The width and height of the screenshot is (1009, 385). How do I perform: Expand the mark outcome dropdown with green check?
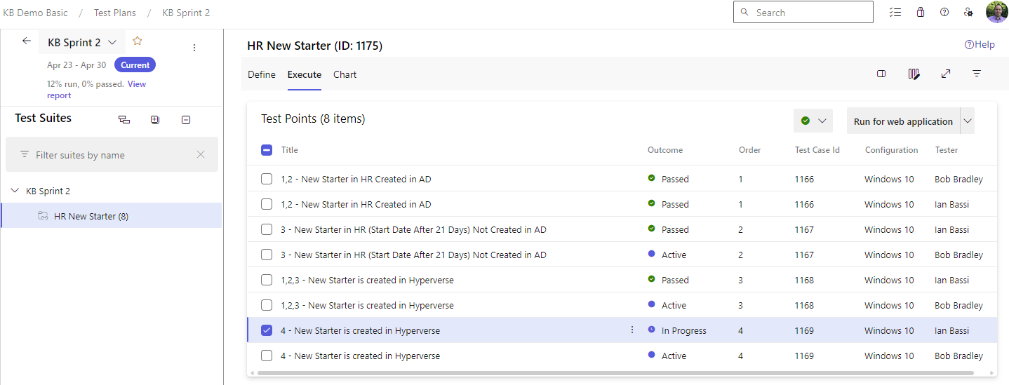(813, 121)
